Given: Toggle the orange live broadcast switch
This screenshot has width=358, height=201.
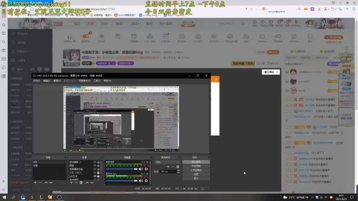Looking at the screenshot, I should 85,36.
